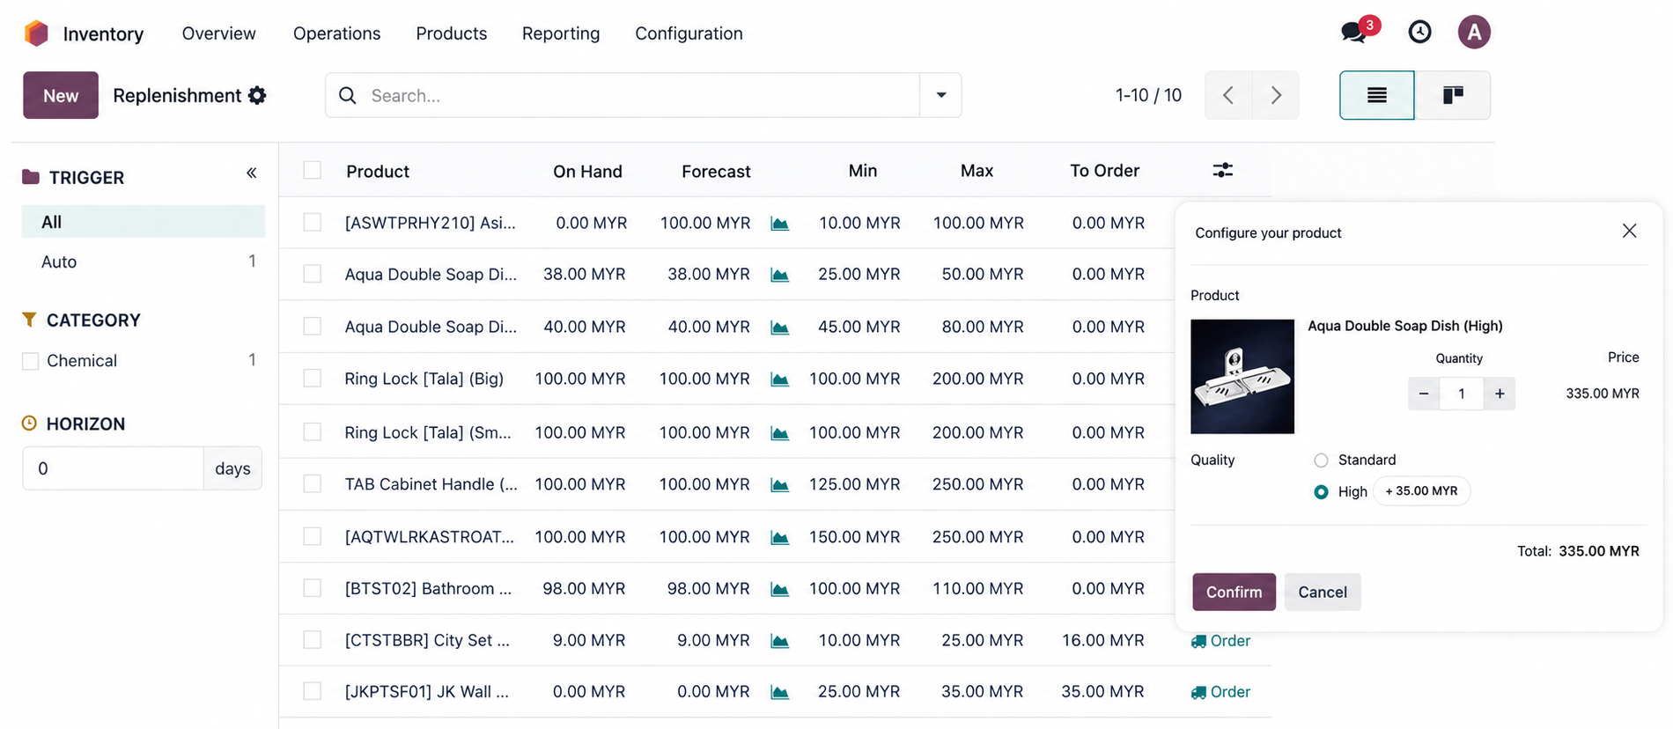Click the Replenishment settings gear icon

(x=257, y=95)
